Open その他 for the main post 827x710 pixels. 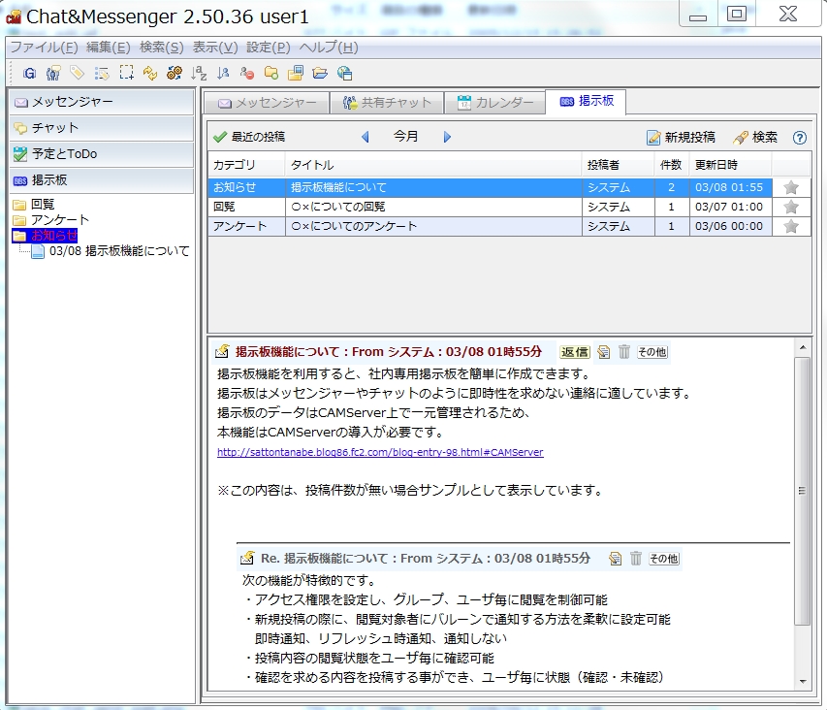pyautogui.click(x=652, y=352)
